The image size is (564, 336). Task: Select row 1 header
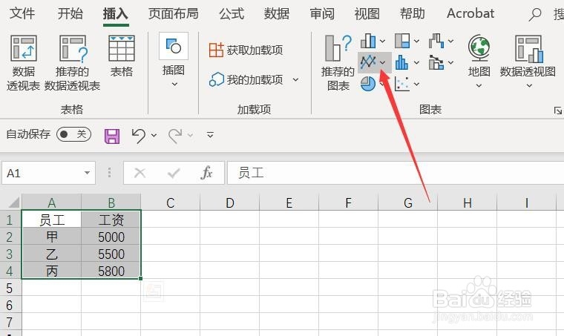coord(10,220)
